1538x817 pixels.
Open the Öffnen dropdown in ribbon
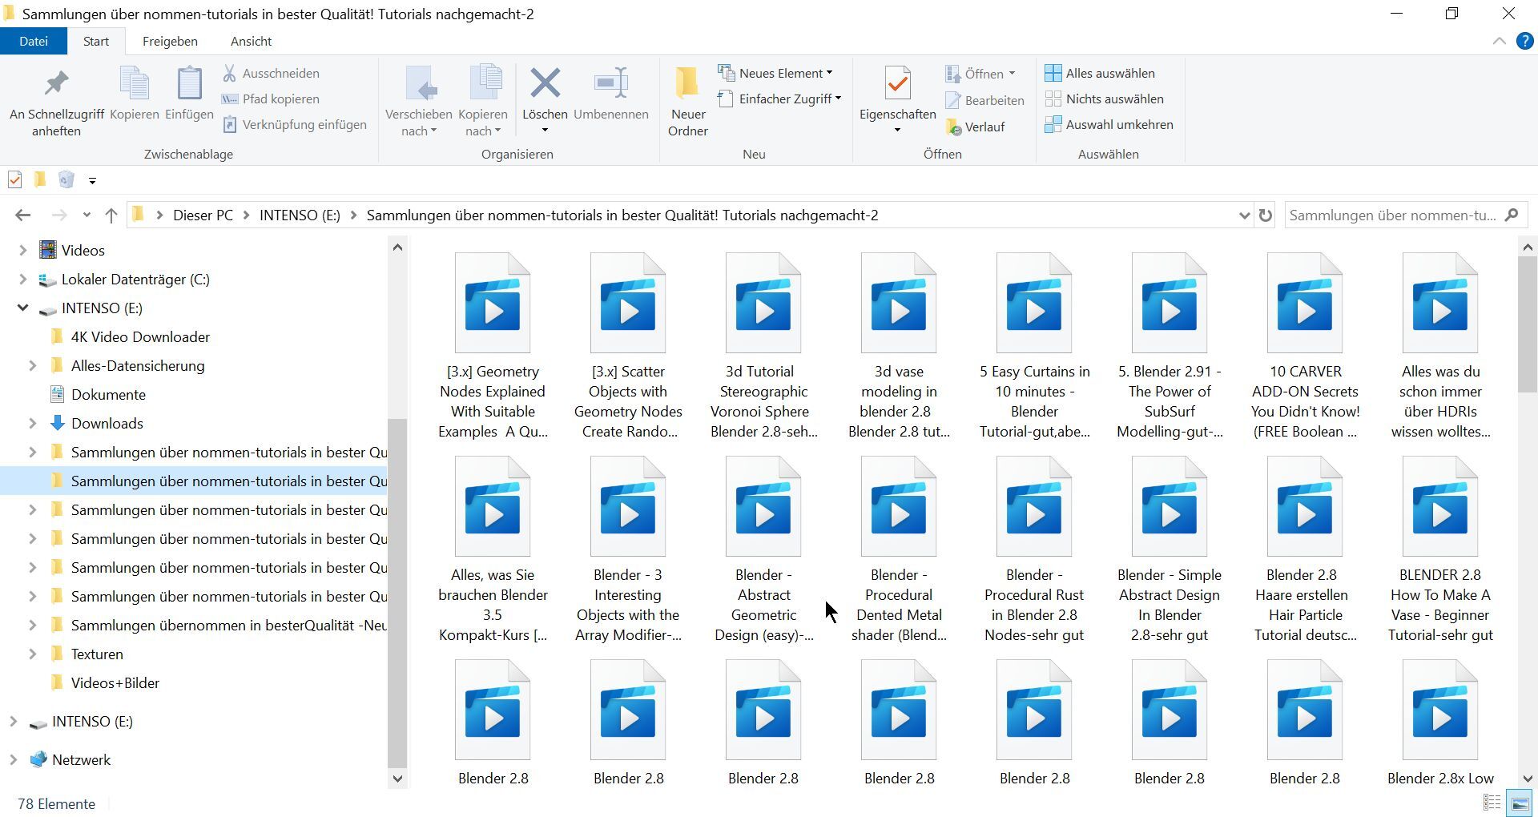[980, 74]
